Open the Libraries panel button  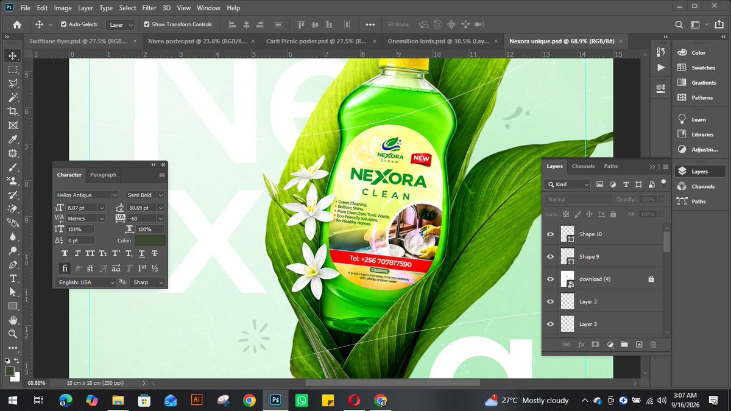pyautogui.click(x=699, y=135)
